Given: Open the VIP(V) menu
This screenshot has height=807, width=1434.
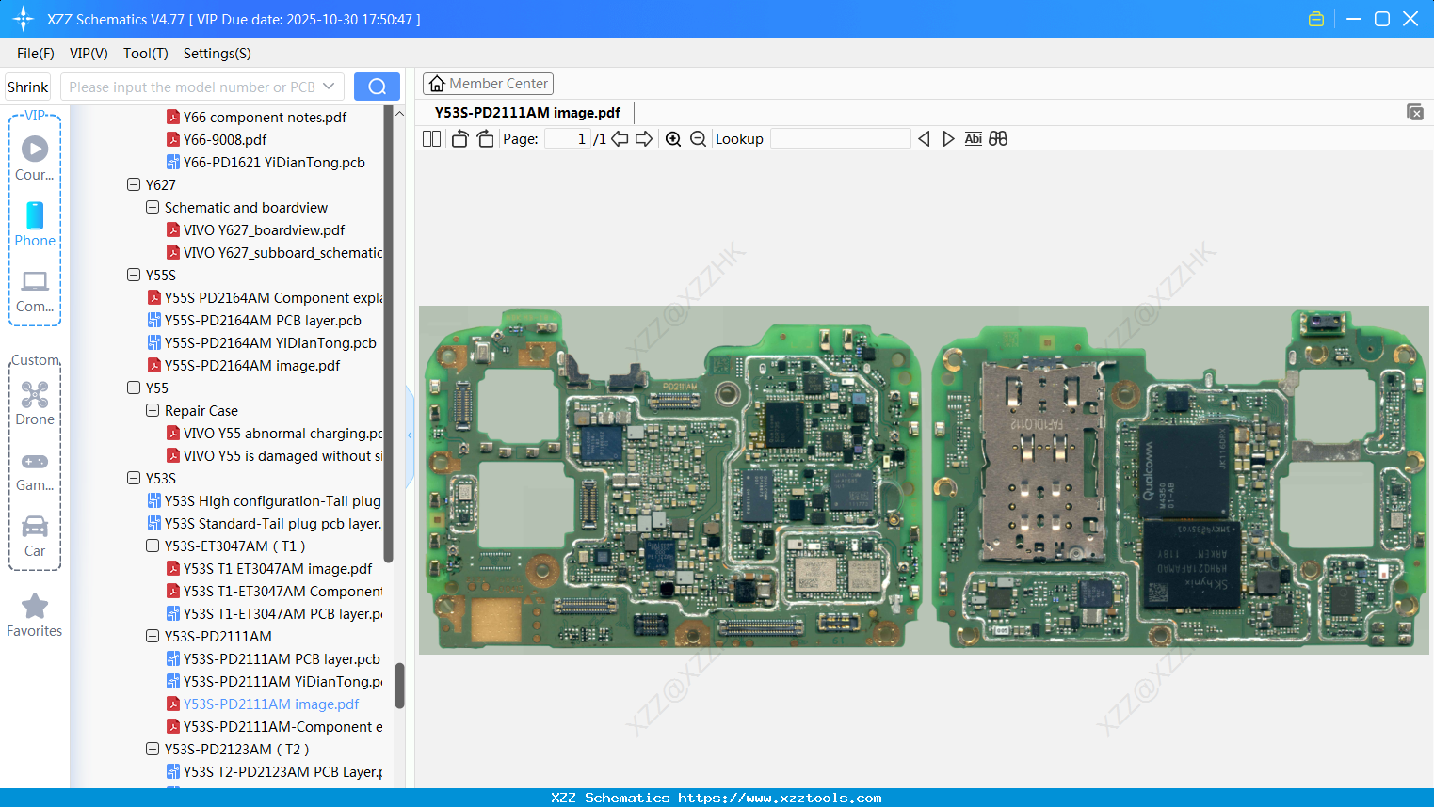Looking at the screenshot, I should [x=89, y=54].
